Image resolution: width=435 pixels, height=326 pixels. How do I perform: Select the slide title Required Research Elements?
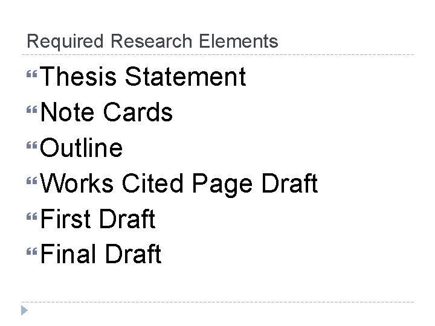(152, 41)
